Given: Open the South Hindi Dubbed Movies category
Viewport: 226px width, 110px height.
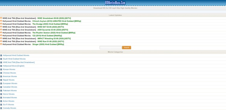Looking at the screenshot, I should [x=14, y=59].
